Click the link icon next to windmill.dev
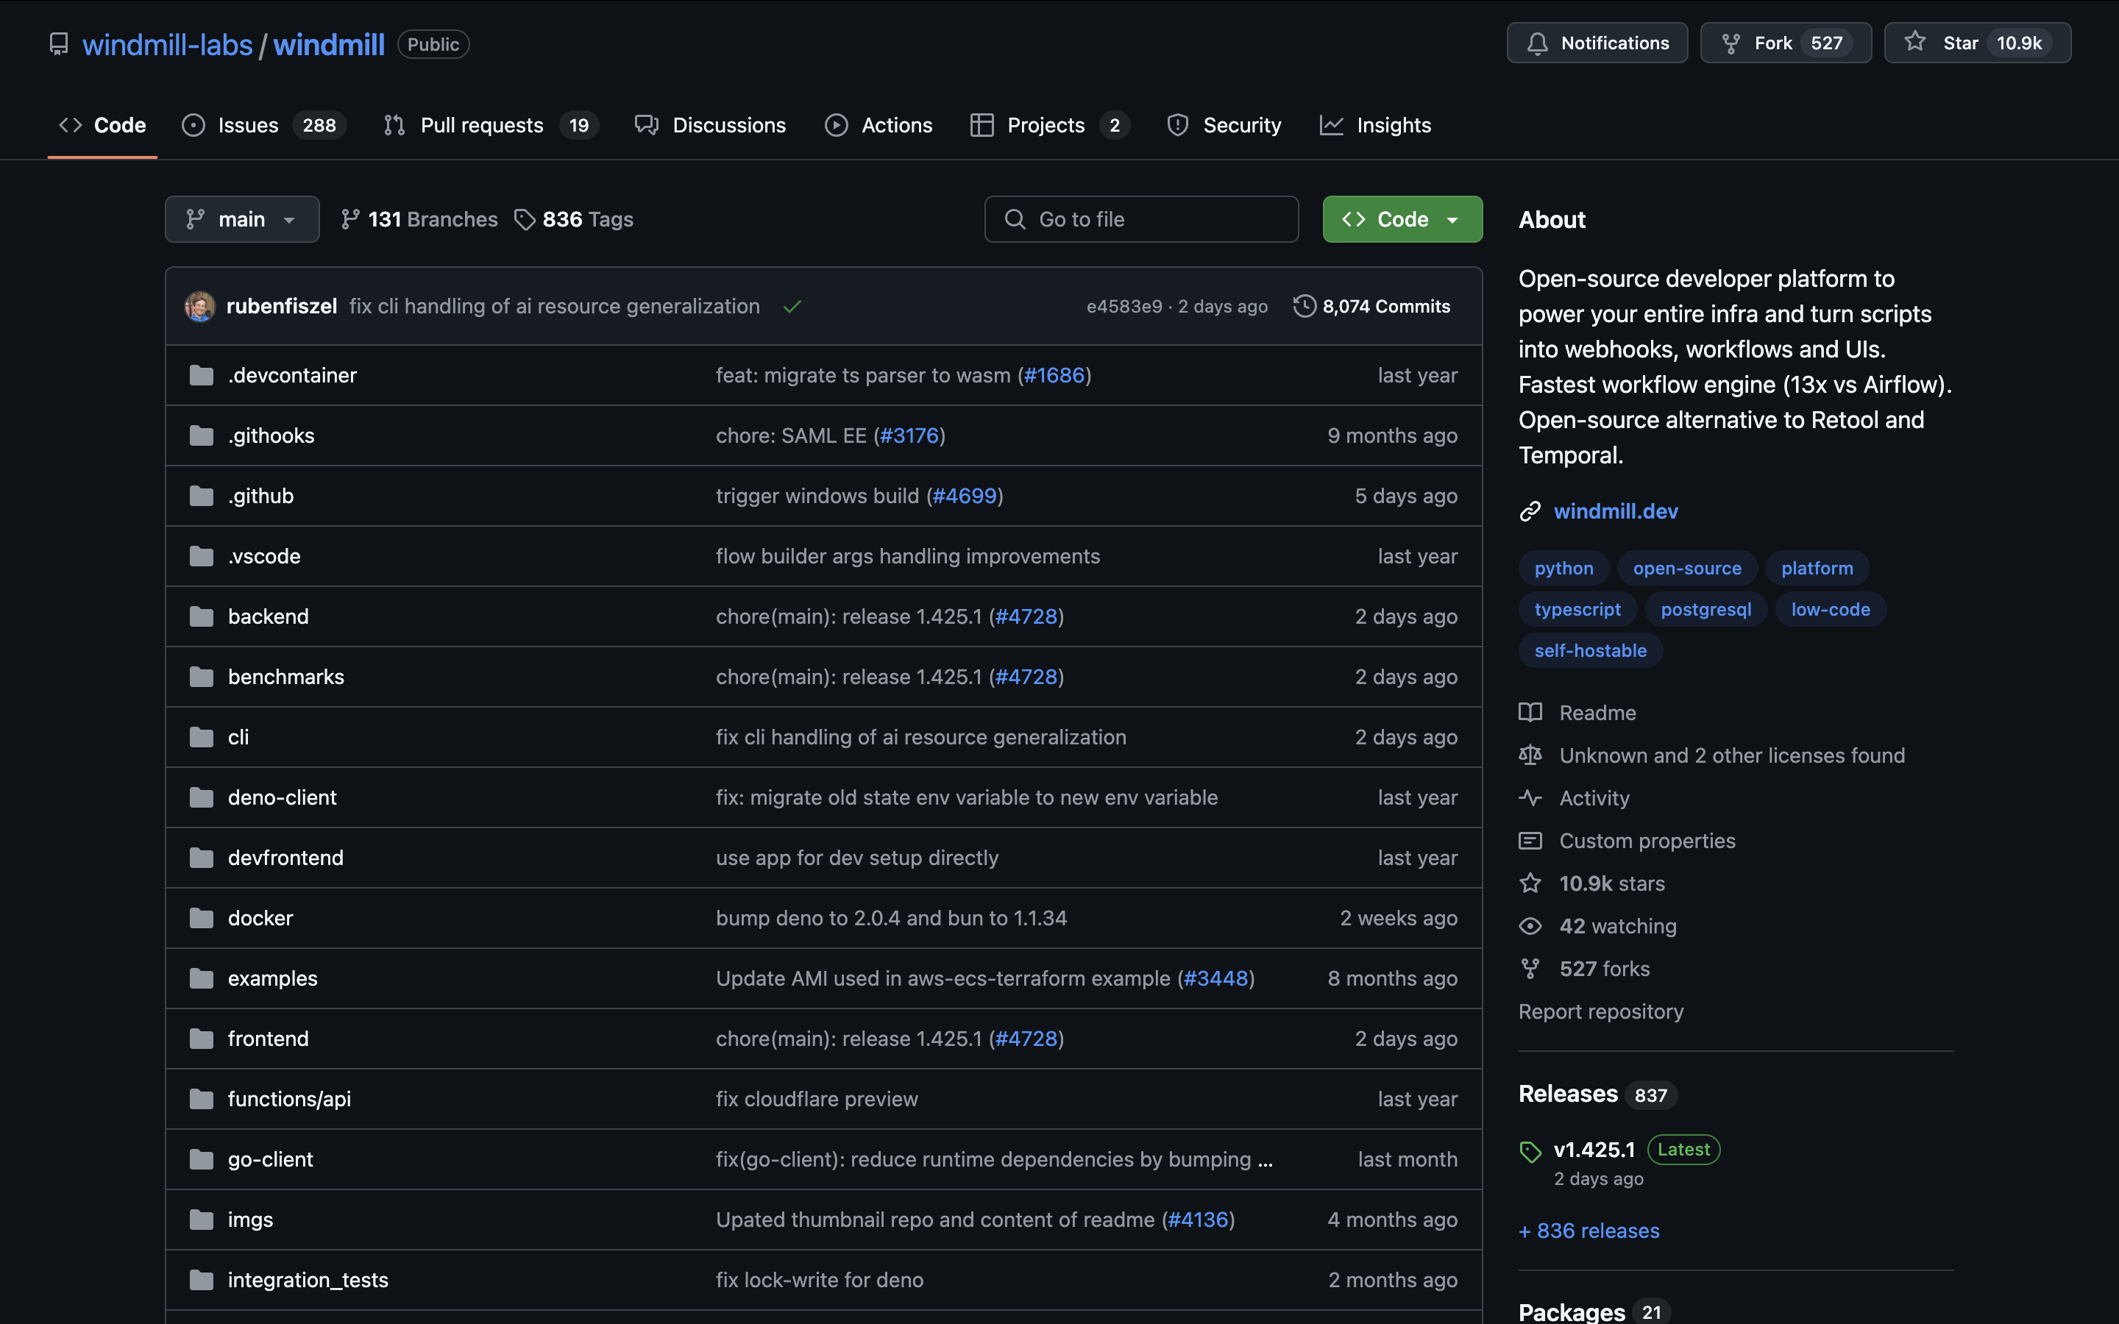This screenshot has height=1324, width=2119. click(1530, 511)
